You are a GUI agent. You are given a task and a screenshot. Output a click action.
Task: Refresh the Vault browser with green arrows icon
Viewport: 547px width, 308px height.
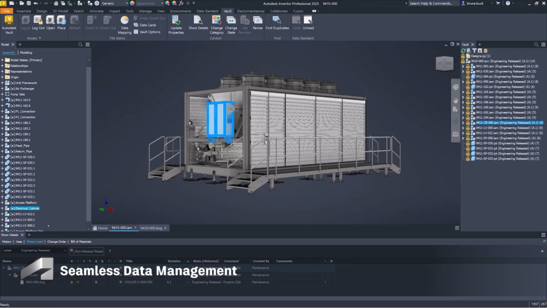pyautogui.click(x=463, y=50)
